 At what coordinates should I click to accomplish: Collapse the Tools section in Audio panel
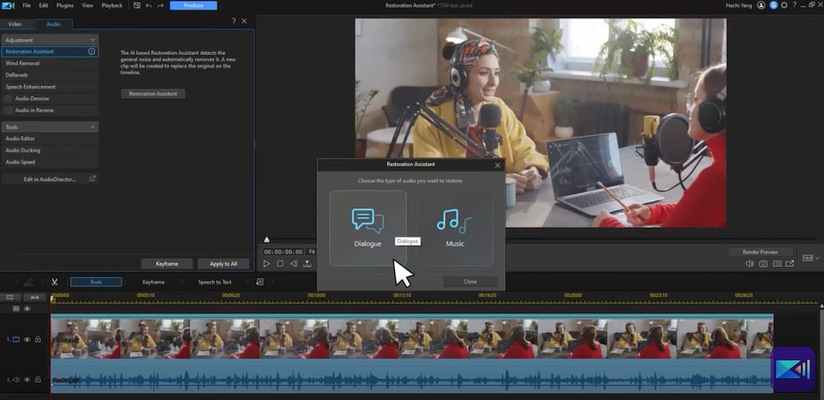coord(92,128)
